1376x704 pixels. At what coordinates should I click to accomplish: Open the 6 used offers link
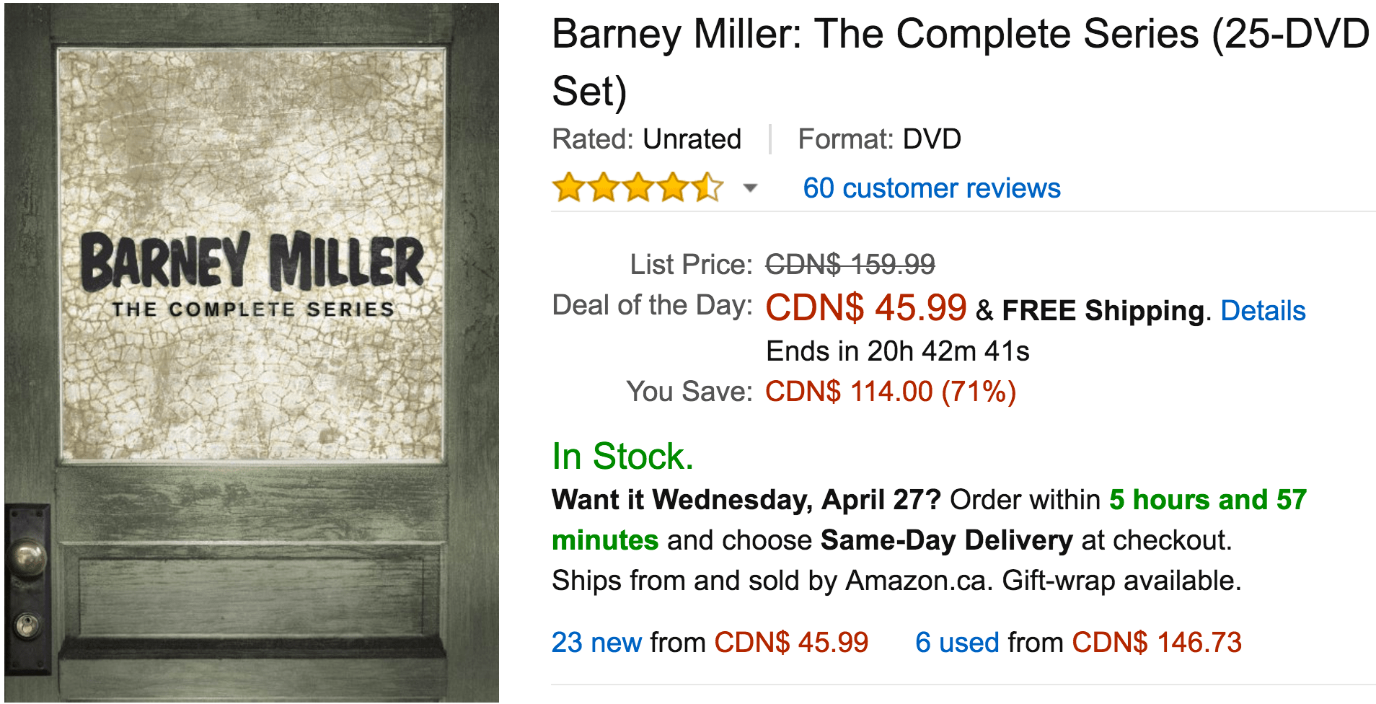click(957, 642)
